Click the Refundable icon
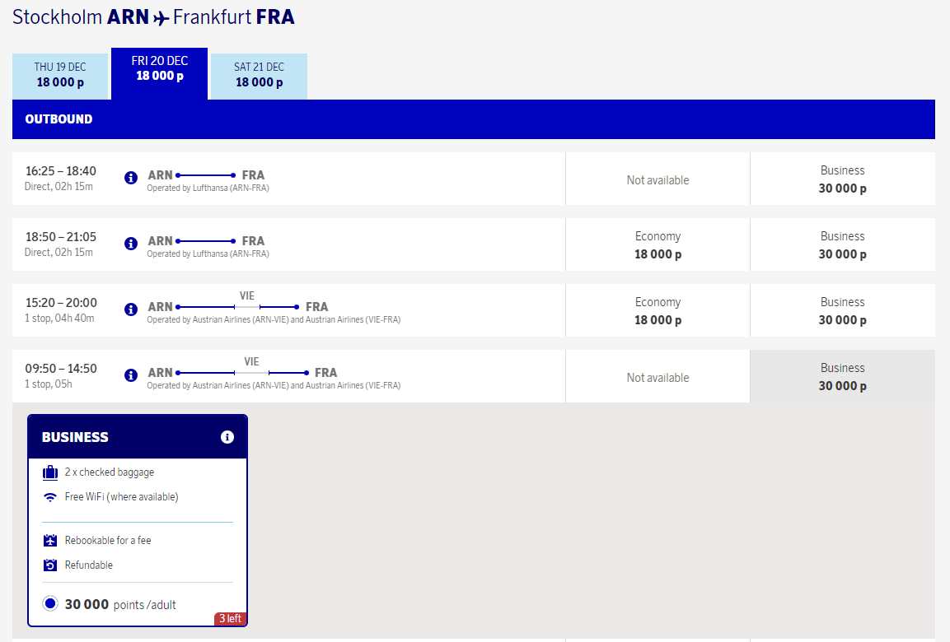950x642 pixels. [x=50, y=565]
